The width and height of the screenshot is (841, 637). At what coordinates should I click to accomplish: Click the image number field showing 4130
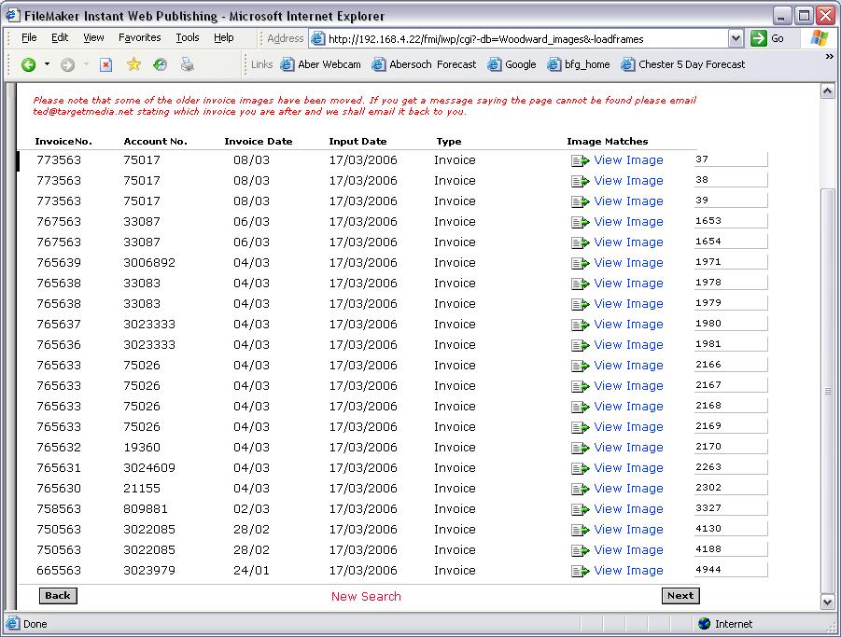[x=730, y=529]
